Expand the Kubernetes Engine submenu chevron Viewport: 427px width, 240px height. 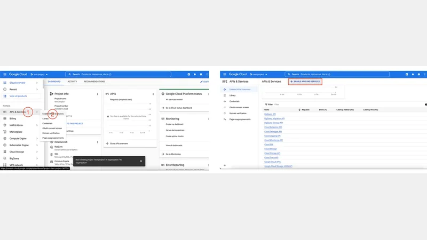(37, 145)
